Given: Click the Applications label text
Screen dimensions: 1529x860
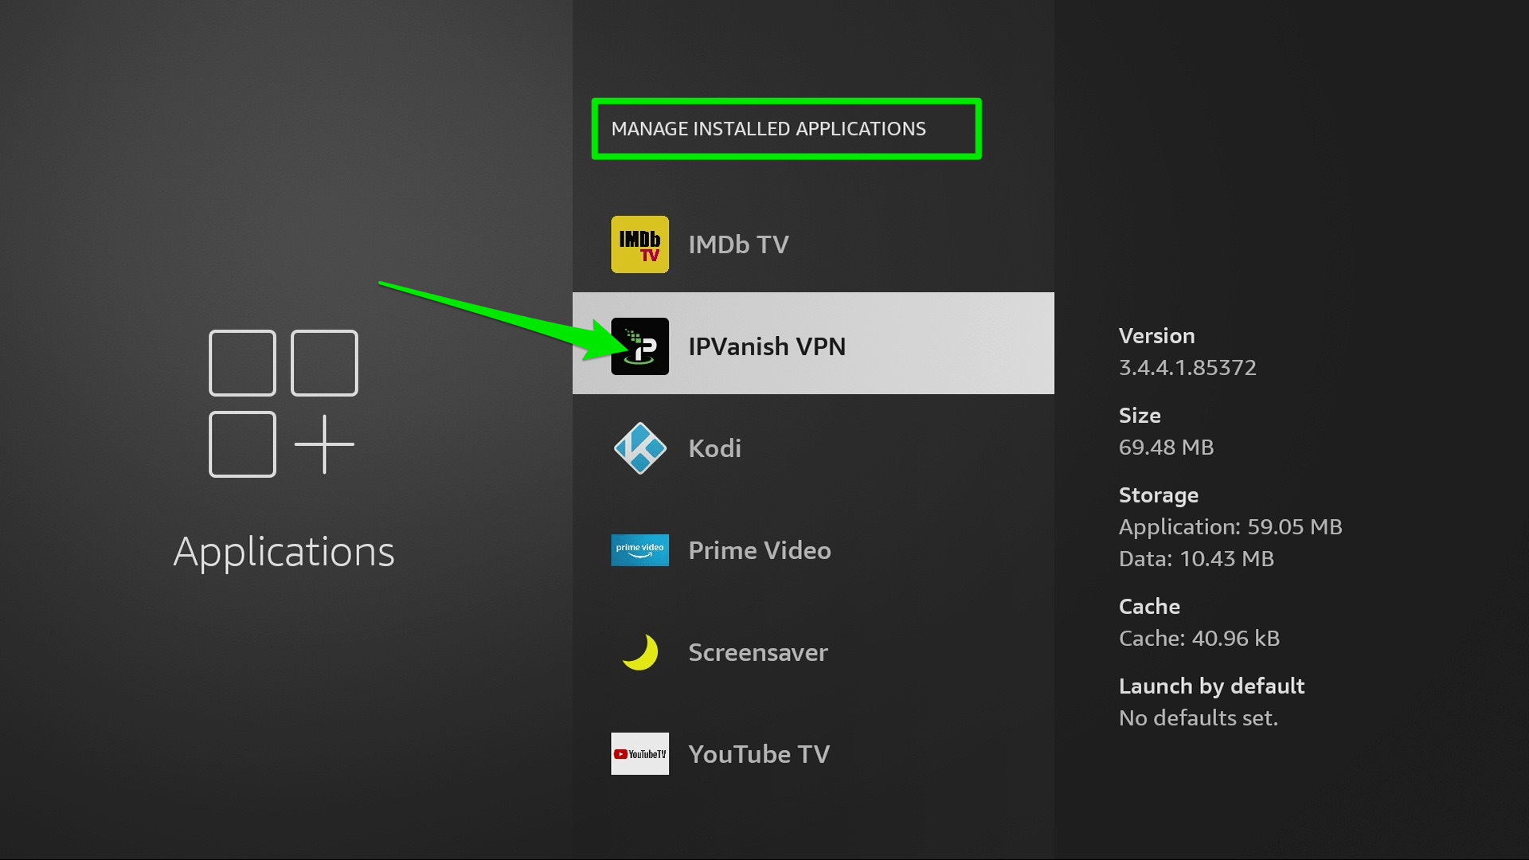Looking at the screenshot, I should 284,549.
